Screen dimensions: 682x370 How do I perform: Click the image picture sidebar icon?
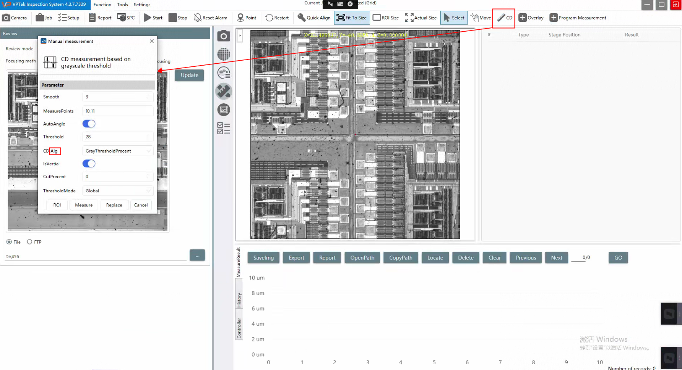coord(224,110)
